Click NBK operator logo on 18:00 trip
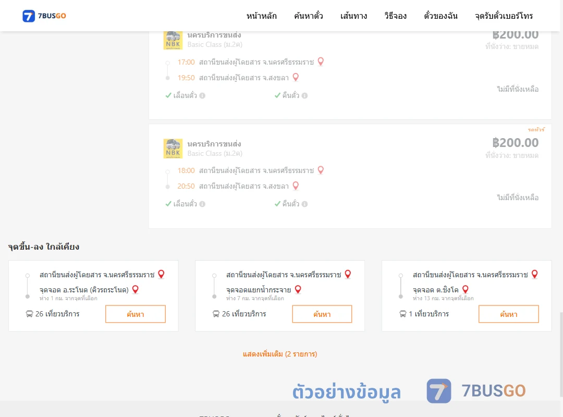This screenshot has height=417, width=563. click(x=173, y=149)
